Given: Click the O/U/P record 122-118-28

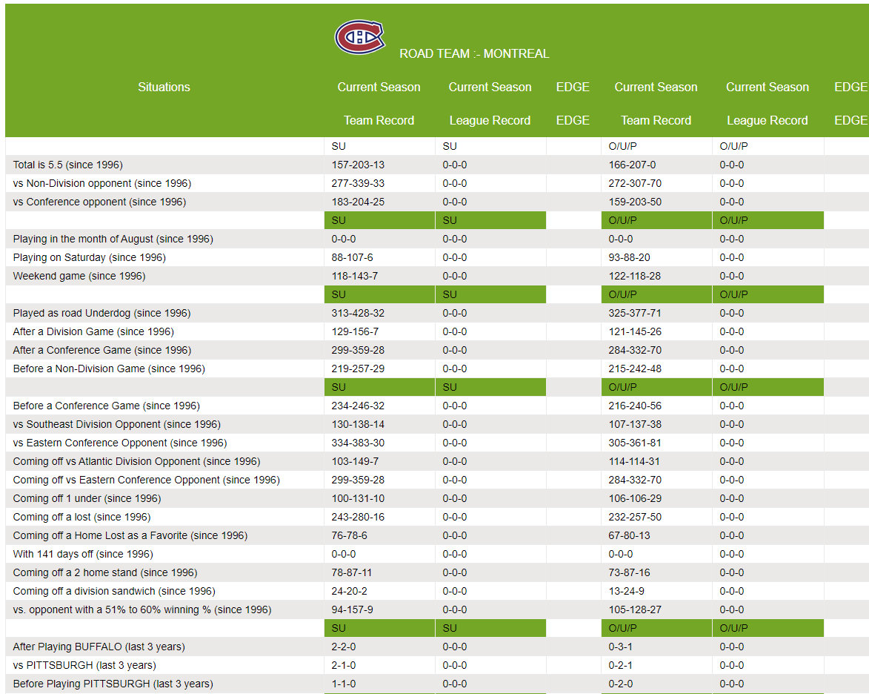Looking at the screenshot, I should [635, 276].
